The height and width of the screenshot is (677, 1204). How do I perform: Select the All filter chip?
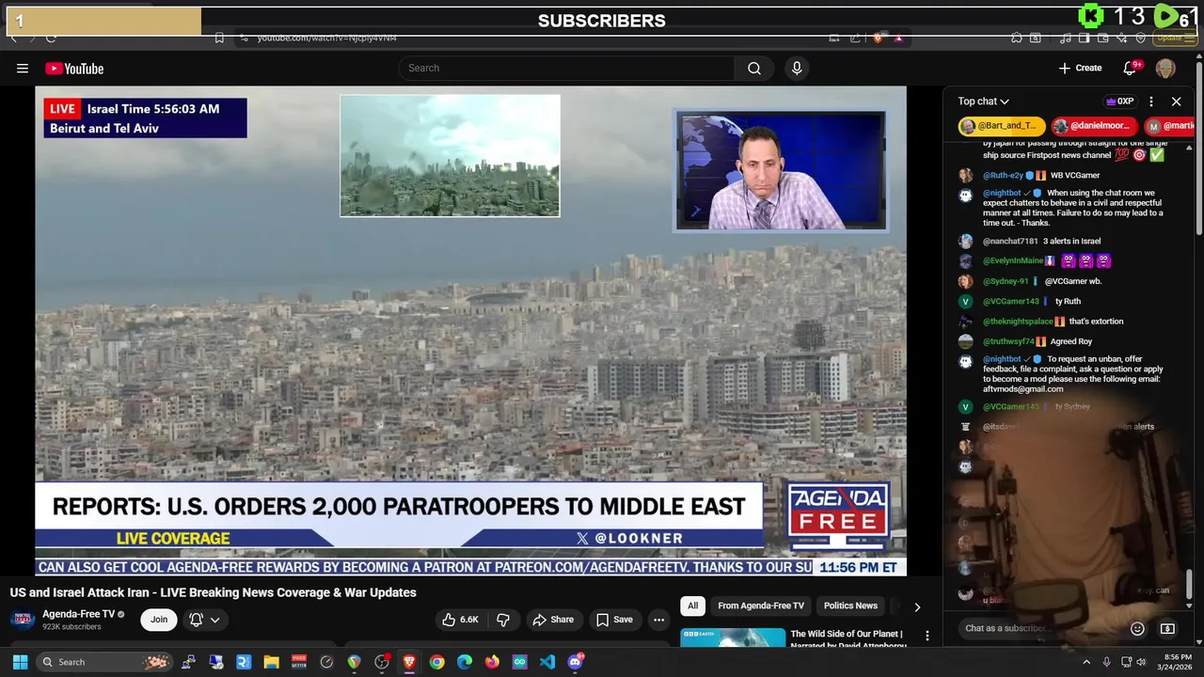(692, 606)
